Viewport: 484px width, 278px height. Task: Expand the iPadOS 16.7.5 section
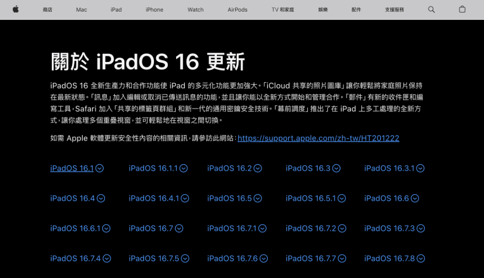[x=159, y=258]
